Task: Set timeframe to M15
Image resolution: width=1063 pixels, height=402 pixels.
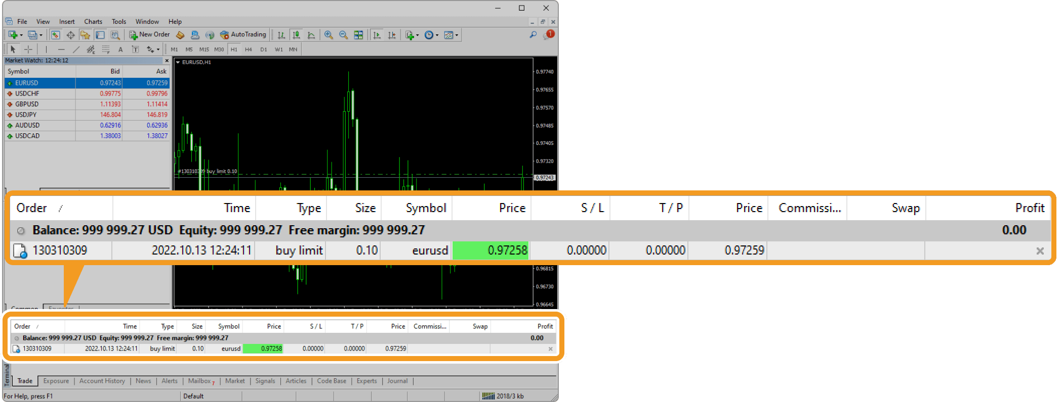Action: [x=204, y=49]
